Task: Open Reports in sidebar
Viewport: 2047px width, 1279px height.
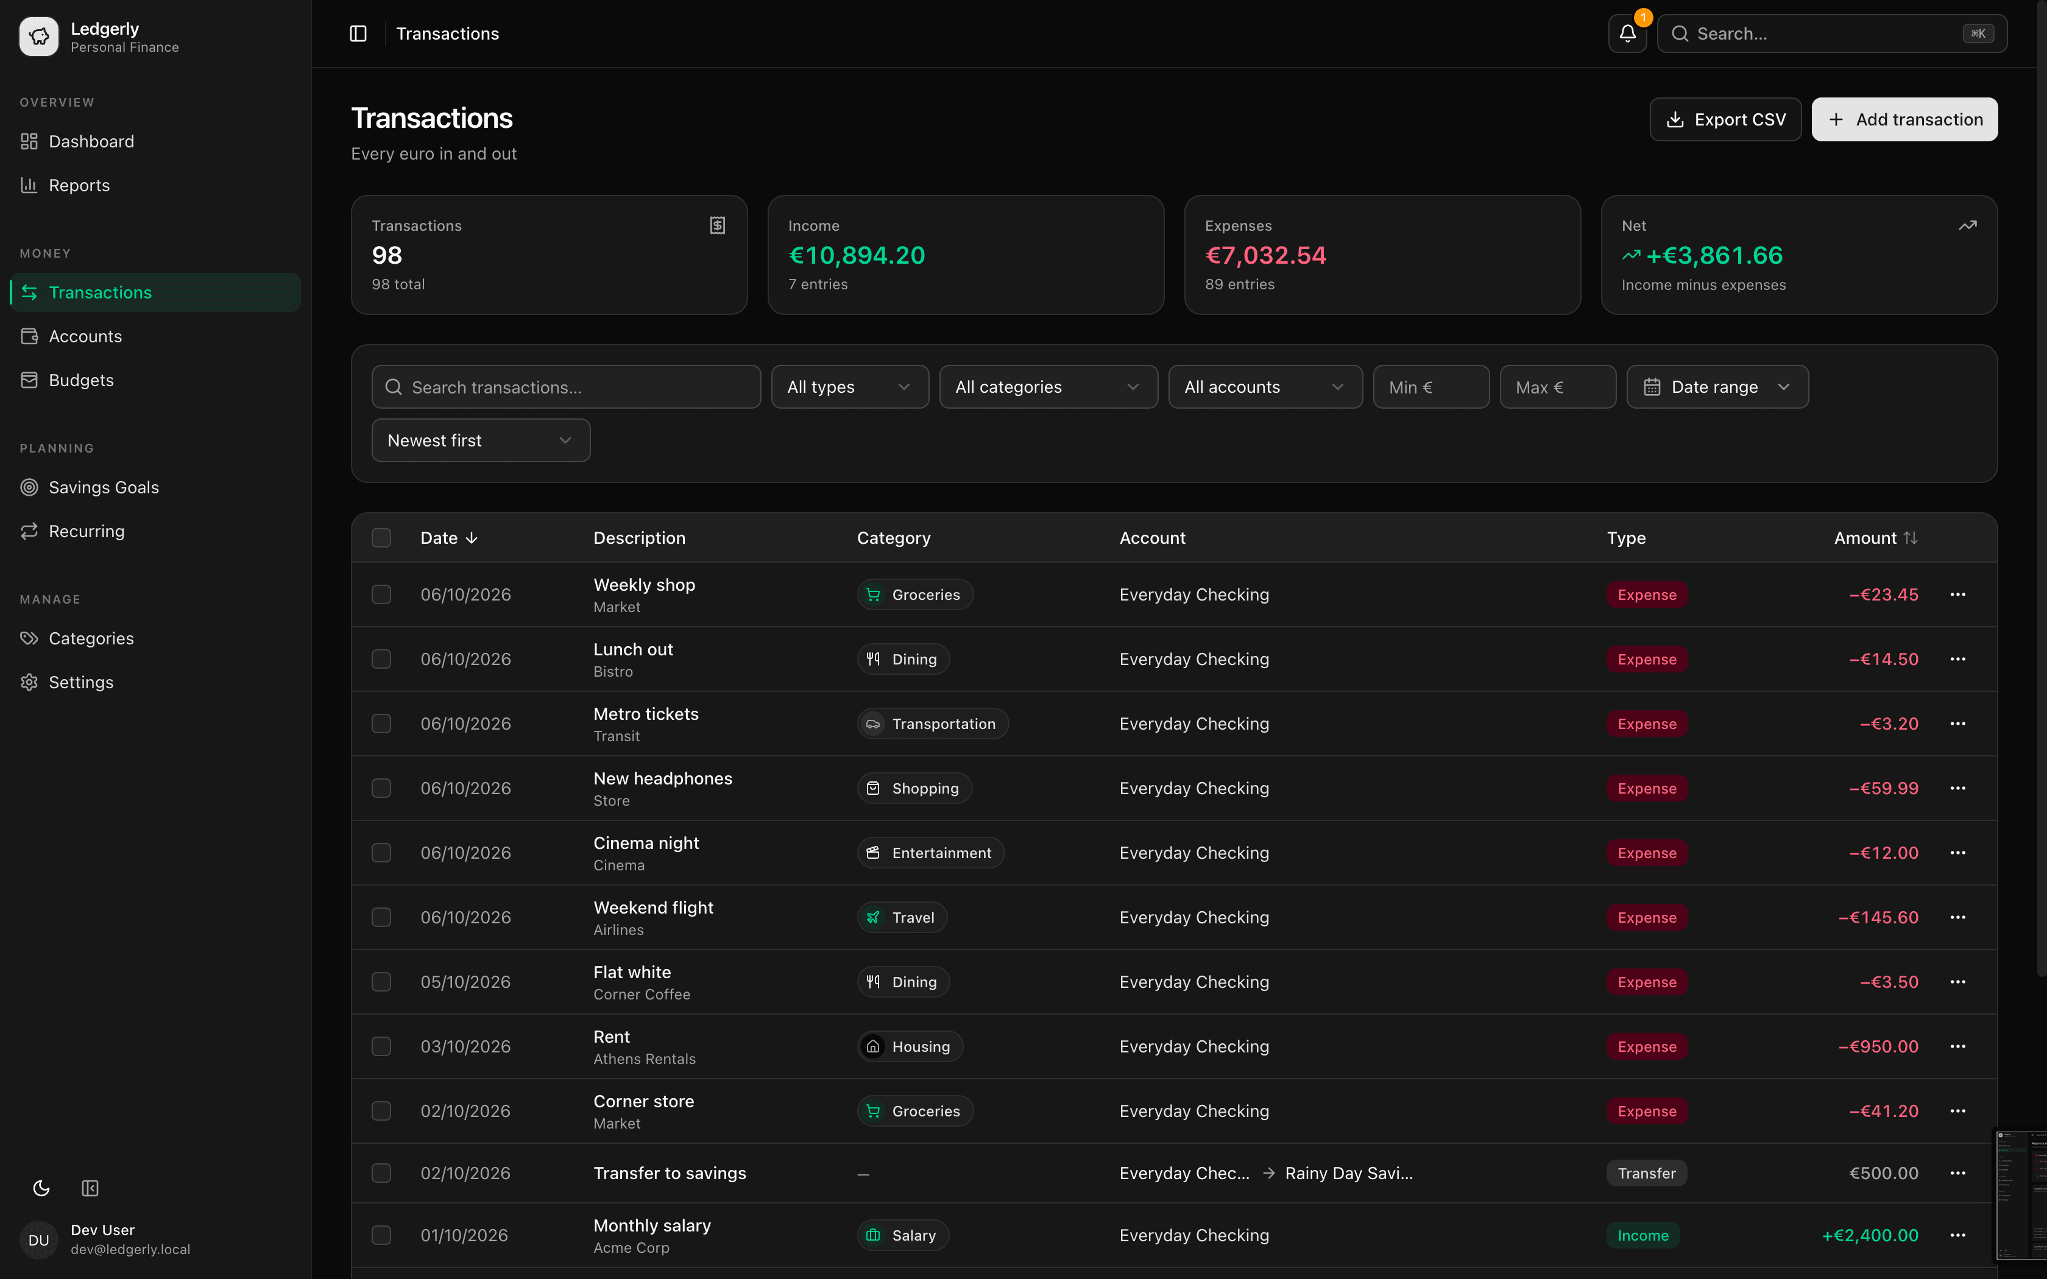Action: click(155, 185)
